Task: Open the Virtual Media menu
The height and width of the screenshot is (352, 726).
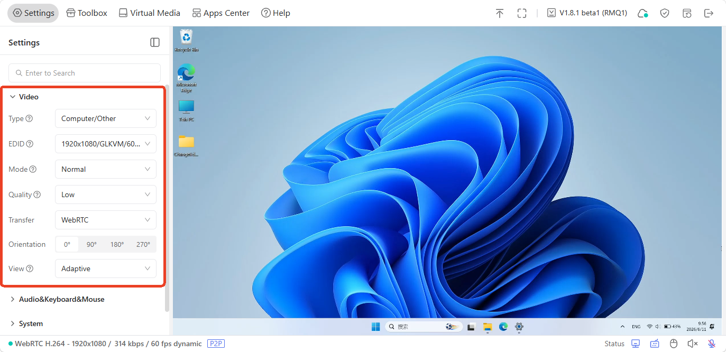Action: [x=149, y=13]
